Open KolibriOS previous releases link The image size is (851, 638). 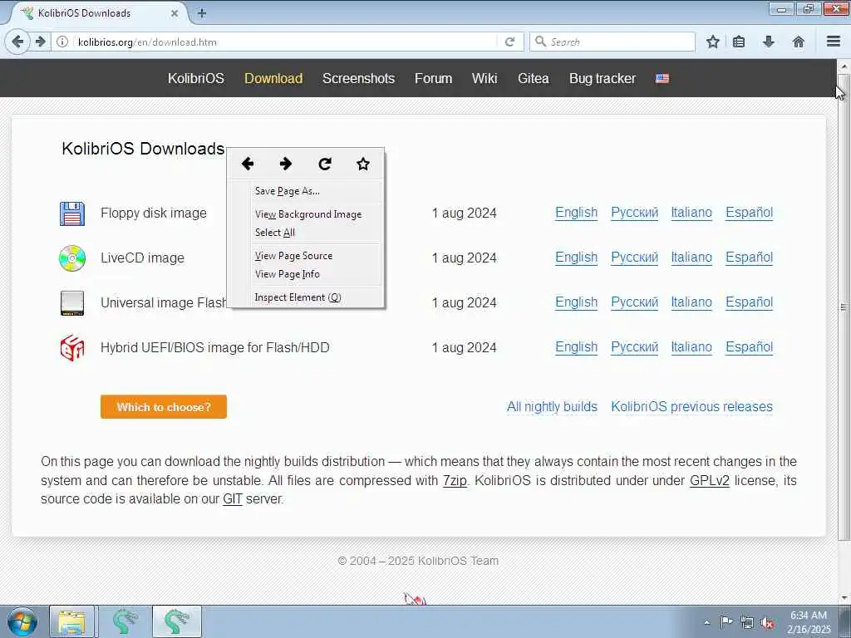pyautogui.click(x=692, y=407)
